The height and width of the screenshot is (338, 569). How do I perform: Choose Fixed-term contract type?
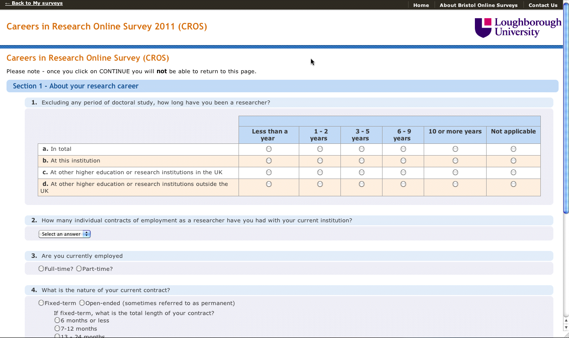click(41, 303)
